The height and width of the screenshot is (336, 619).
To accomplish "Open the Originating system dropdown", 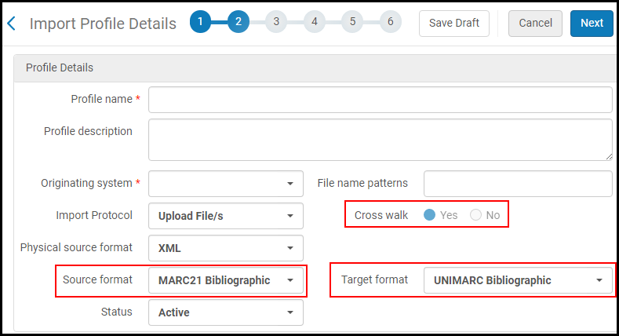I will tap(226, 184).
